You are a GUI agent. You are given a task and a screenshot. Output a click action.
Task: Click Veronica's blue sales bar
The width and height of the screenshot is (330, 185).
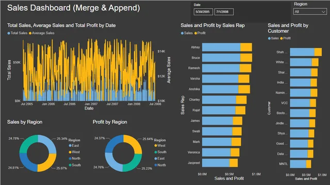pyautogui.click(x=216, y=152)
